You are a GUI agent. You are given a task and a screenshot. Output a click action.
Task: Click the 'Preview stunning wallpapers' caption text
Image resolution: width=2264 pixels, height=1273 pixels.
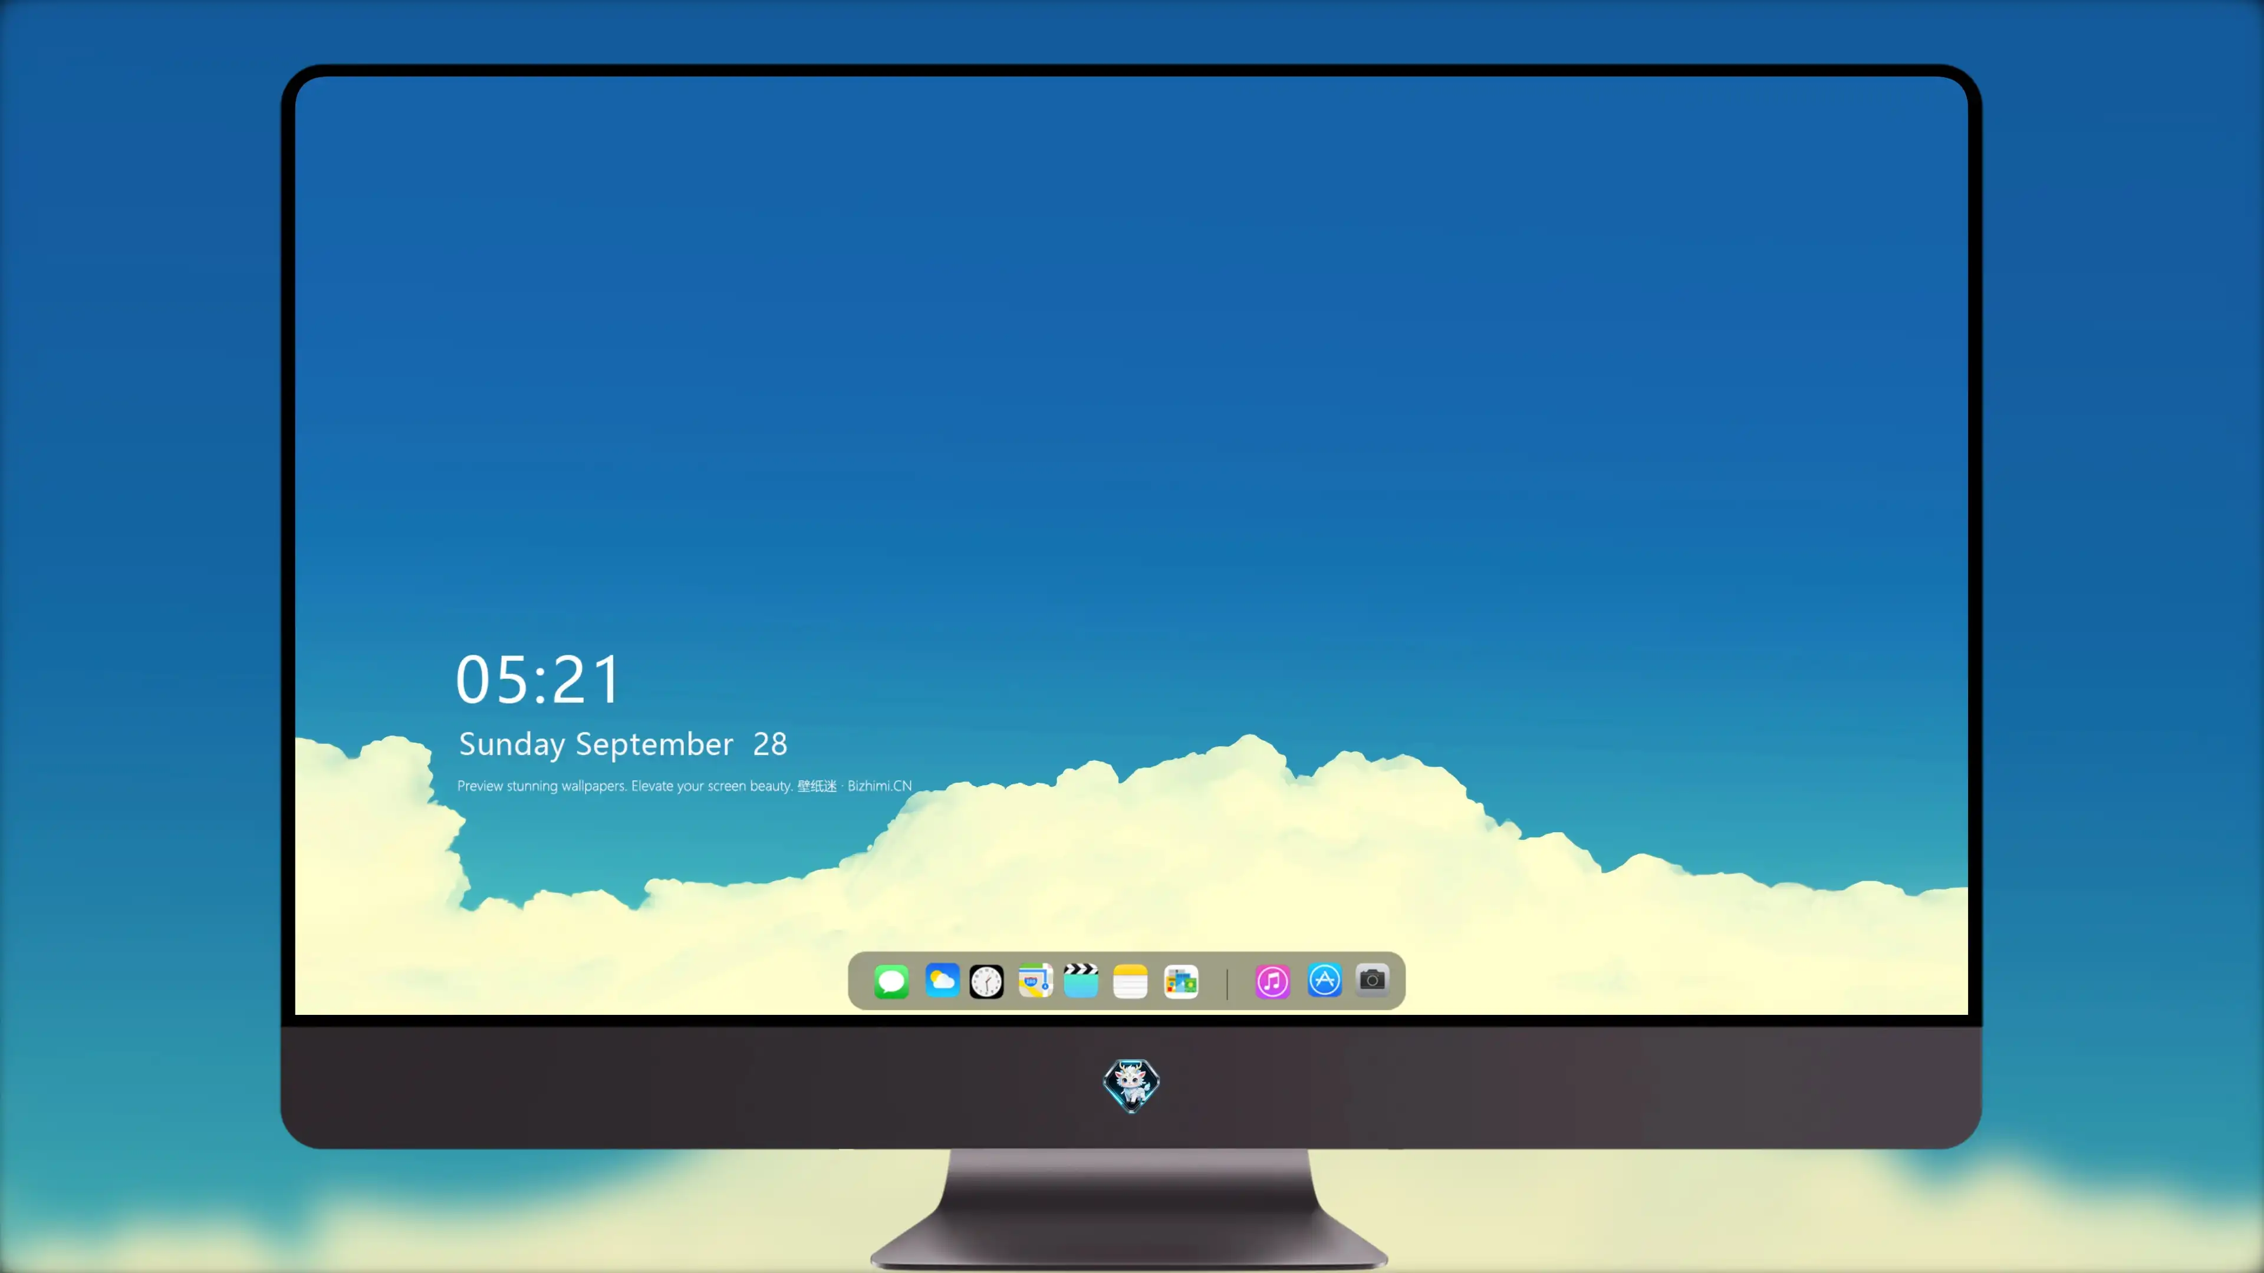pyautogui.click(x=685, y=786)
